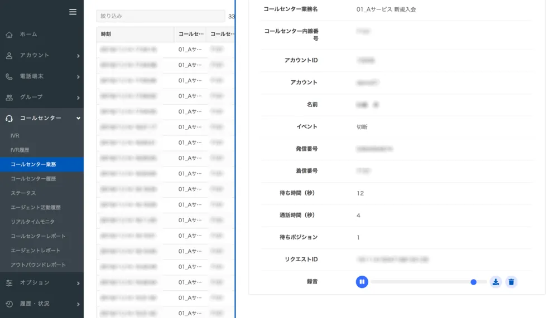
Task: Download the call recording
Action: pos(496,282)
